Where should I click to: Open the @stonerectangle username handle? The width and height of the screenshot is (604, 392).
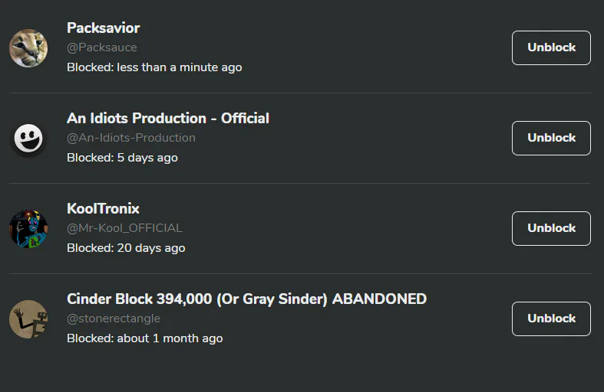(x=114, y=318)
